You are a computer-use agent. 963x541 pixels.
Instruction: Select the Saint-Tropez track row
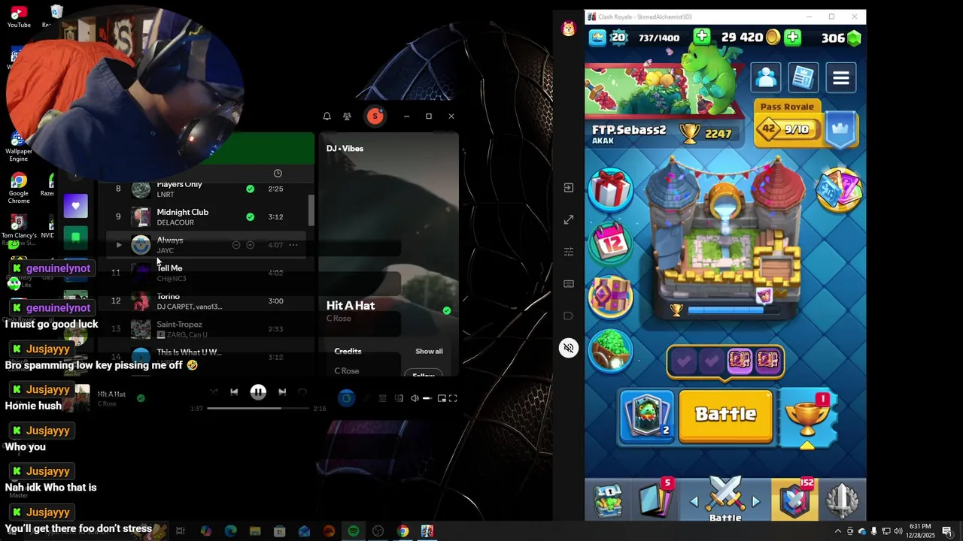click(207, 328)
